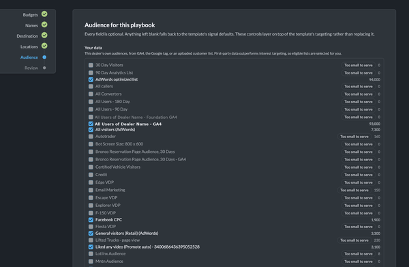Image resolution: width=409 pixels, height=267 pixels.
Task: Check Bronco Reservation Page Audience, 30 Days - GA4
Action: click(91, 159)
